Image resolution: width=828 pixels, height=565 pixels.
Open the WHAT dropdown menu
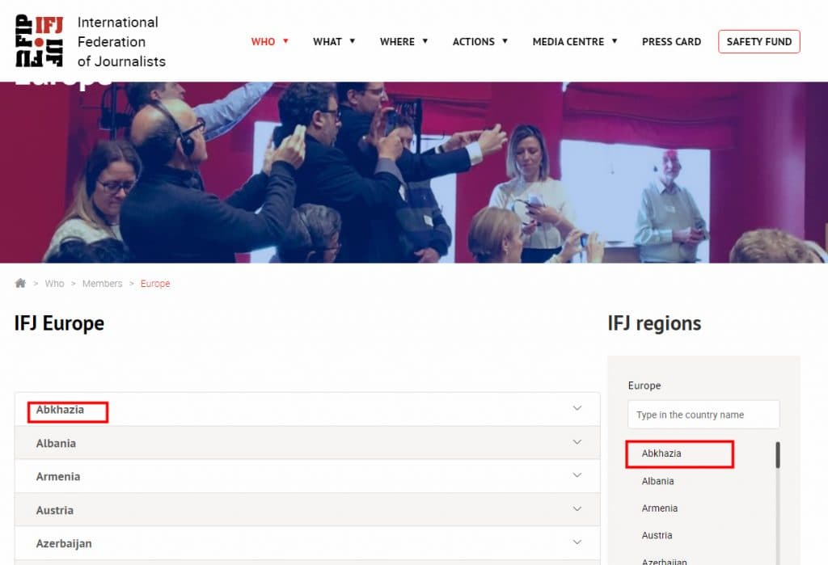pyautogui.click(x=334, y=41)
